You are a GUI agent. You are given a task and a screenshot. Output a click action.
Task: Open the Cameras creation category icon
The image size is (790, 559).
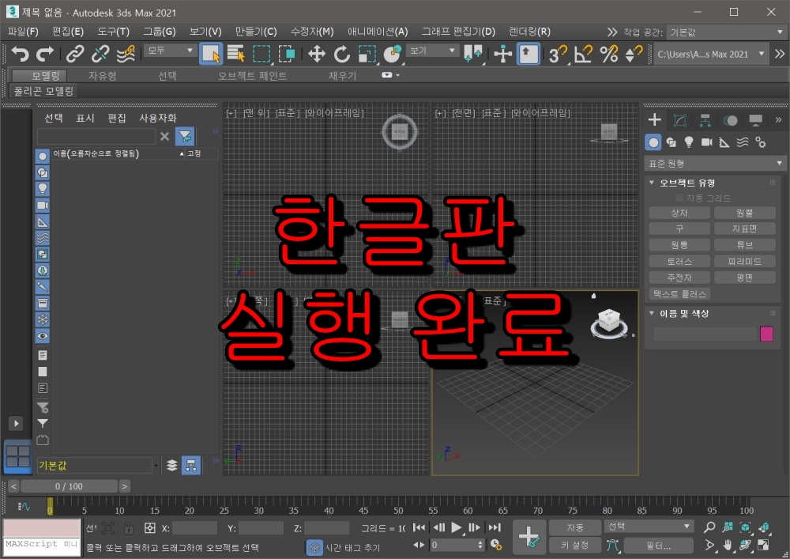[707, 142]
